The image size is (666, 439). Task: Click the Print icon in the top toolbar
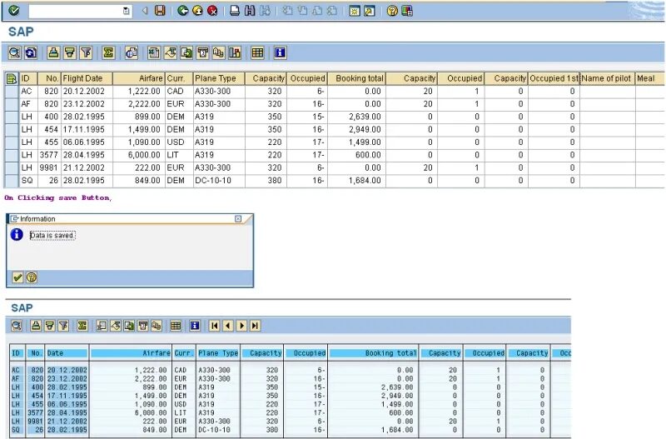point(235,11)
